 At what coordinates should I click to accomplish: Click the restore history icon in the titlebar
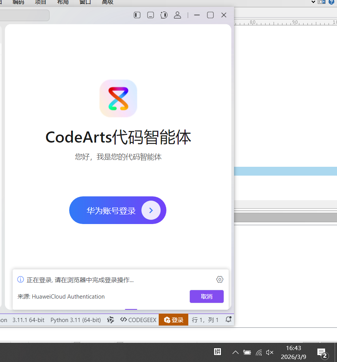point(164,15)
